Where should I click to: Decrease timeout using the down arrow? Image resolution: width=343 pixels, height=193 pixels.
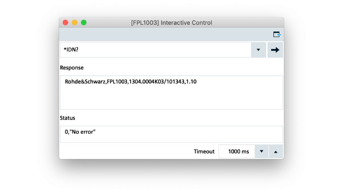click(262, 151)
